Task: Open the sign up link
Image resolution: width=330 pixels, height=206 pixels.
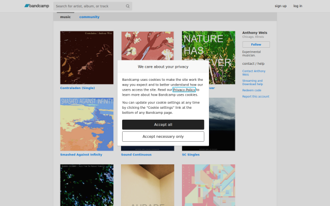Action: tap(280, 6)
